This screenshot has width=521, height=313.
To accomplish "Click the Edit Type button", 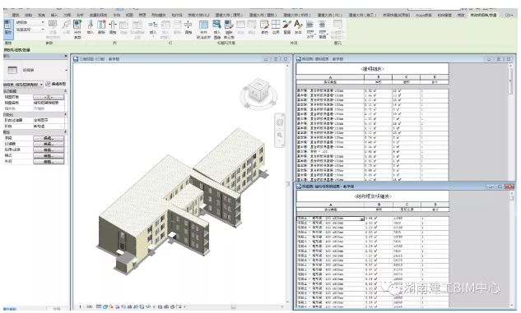I will click(56, 85).
